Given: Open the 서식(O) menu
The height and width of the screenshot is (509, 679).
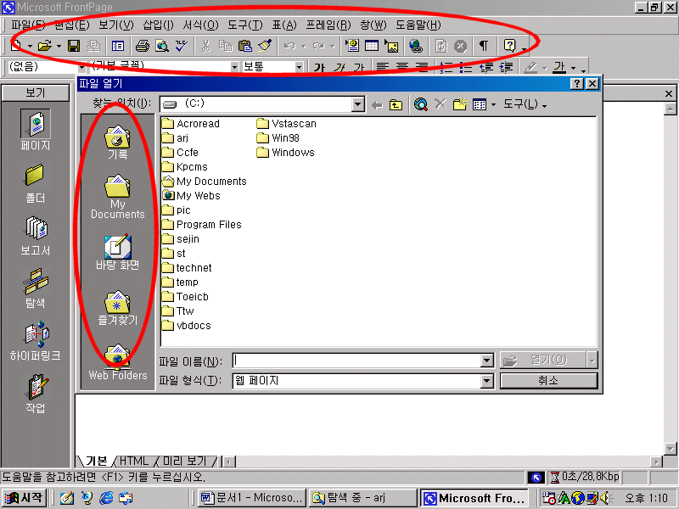Looking at the screenshot, I should click(x=200, y=25).
